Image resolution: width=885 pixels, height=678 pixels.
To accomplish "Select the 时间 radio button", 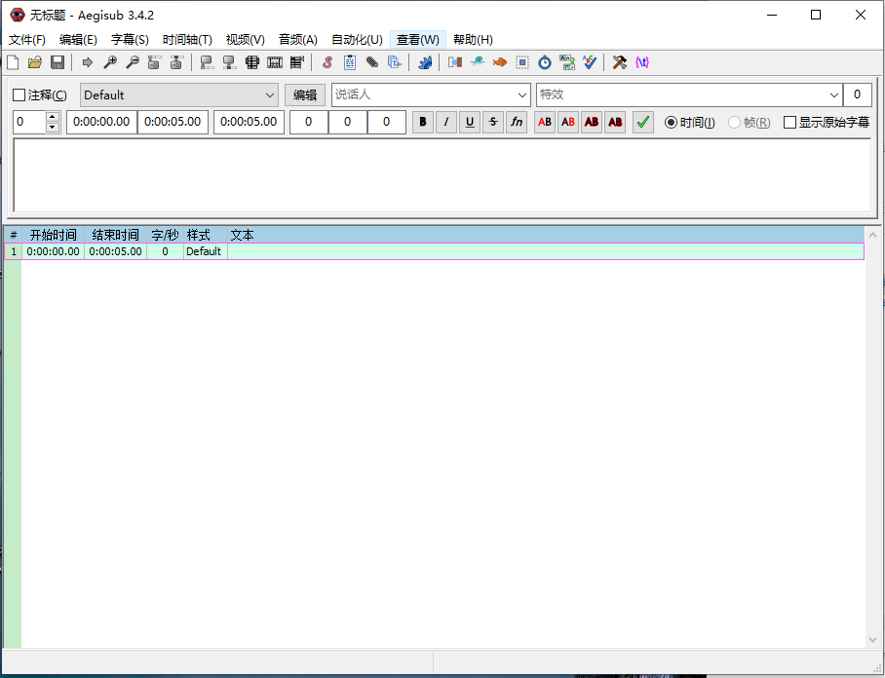I will (x=671, y=122).
